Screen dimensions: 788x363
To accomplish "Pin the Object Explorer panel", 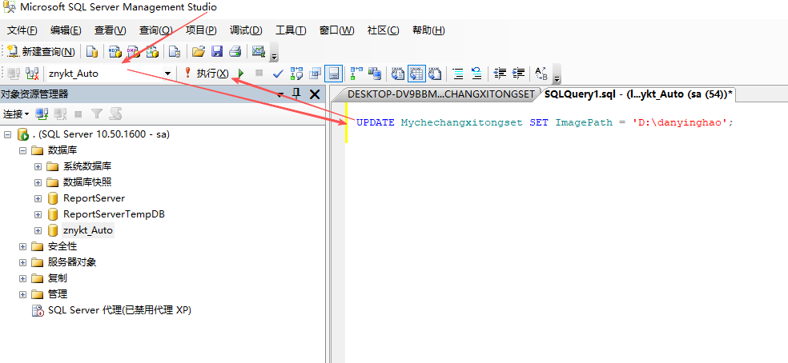I will 296,94.
